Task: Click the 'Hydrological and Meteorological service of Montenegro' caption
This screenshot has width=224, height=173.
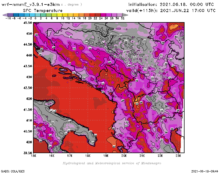Action: [112, 163]
